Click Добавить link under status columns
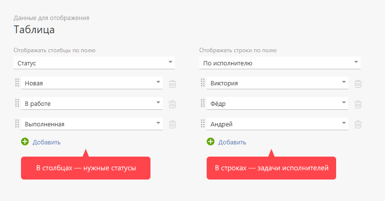 [46, 142]
